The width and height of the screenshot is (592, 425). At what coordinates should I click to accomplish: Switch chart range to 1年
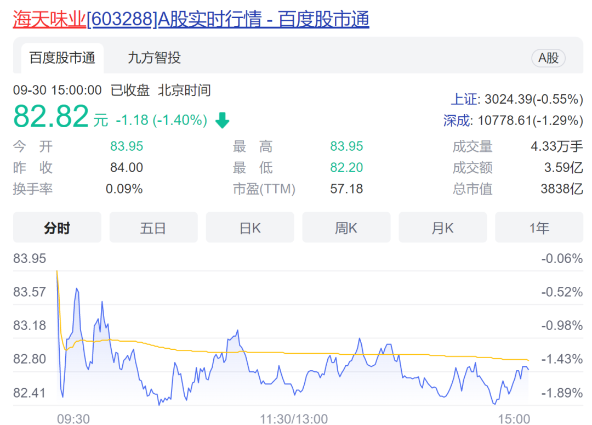pyautogui.click(x=539, y=228)
